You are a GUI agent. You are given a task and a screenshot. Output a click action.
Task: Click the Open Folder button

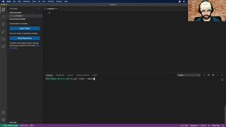coord(25,28)
